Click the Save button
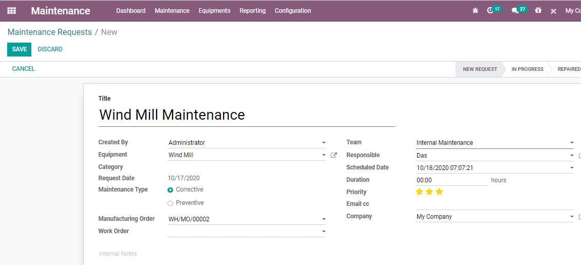Image resolution: width=581 pixels, height=265 pixels. click(20, 49)
